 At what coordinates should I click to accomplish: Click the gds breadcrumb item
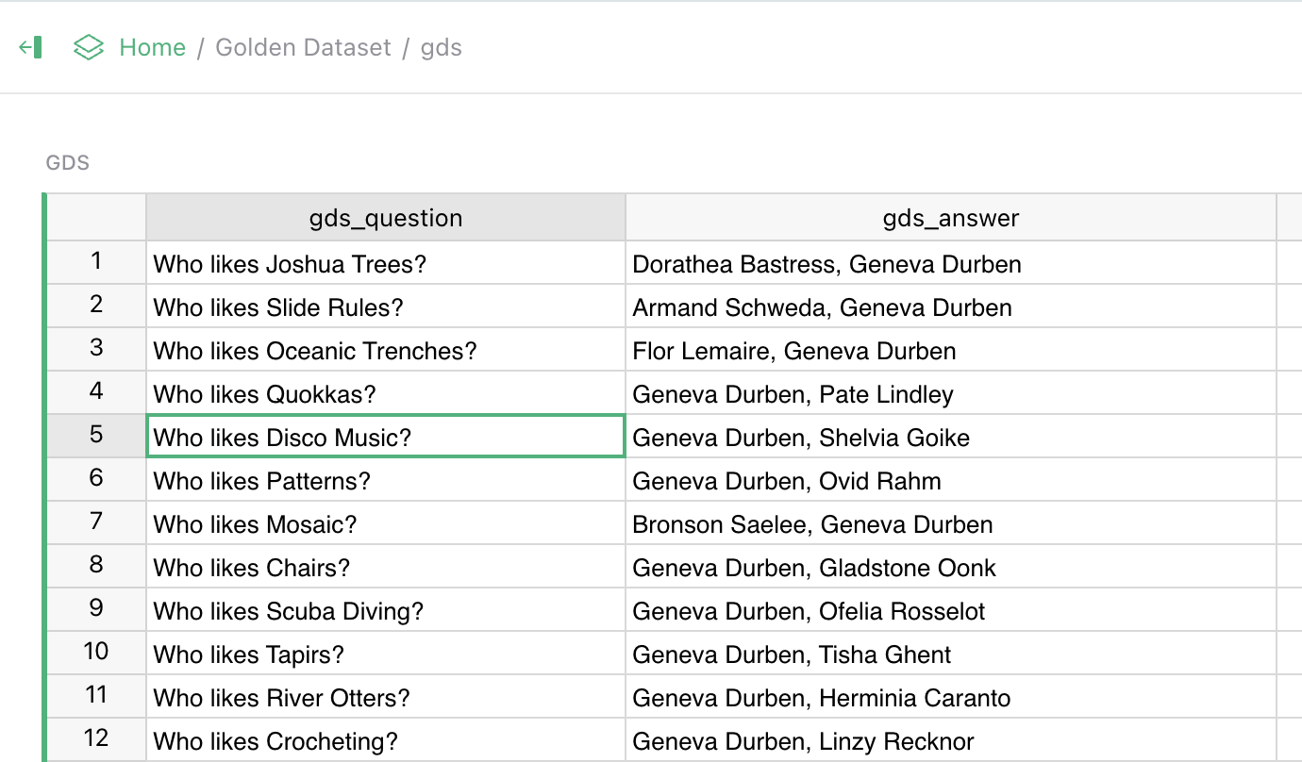click(x=441, y=47)
